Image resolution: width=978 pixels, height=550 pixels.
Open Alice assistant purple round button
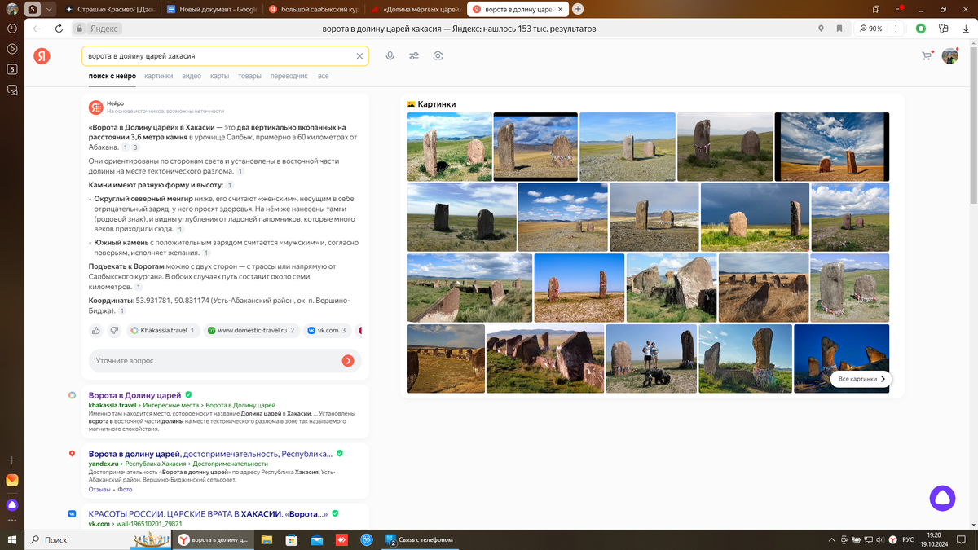(x=942, y=498)
